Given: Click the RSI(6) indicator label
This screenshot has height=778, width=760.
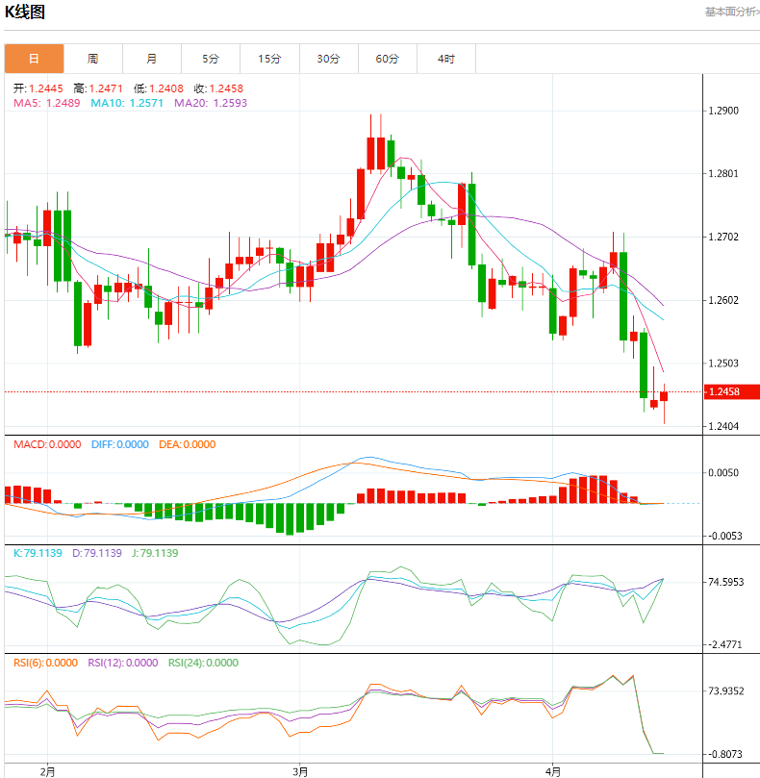Looking at the screenshot, I should (x=46, y=663).
